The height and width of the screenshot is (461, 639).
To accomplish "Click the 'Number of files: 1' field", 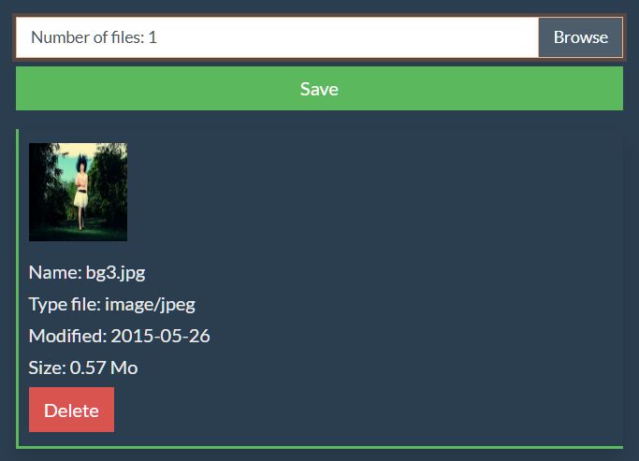I will (277, 37).
